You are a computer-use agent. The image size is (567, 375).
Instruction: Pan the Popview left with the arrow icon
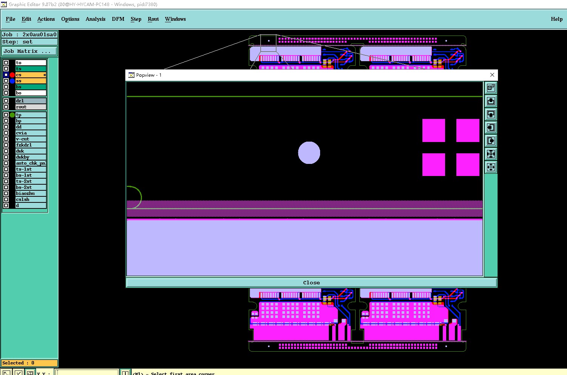(x=491, y=127)
